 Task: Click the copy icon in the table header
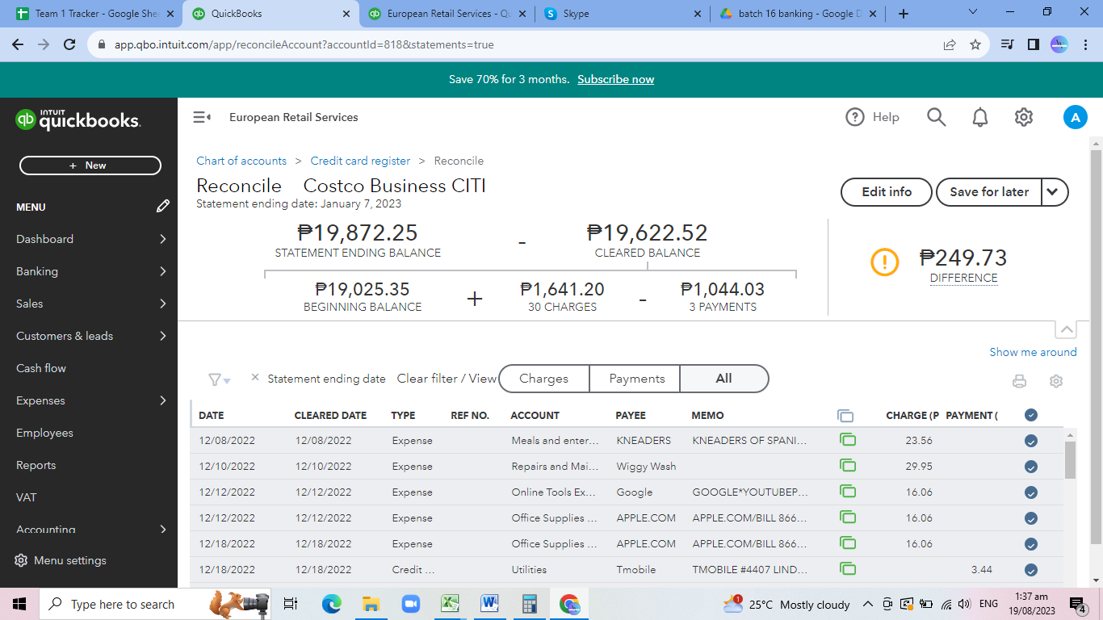click(845, 416)
